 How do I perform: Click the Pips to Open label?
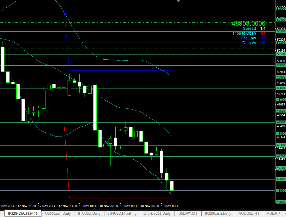click(244, 33)
